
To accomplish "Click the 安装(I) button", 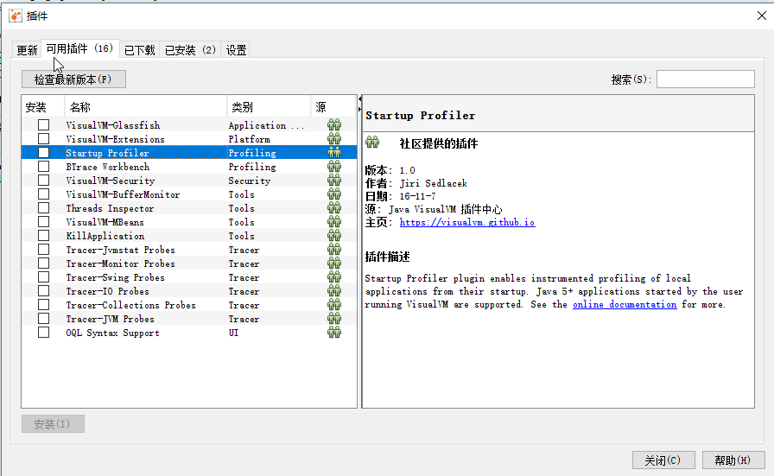I will pos(53,423).
